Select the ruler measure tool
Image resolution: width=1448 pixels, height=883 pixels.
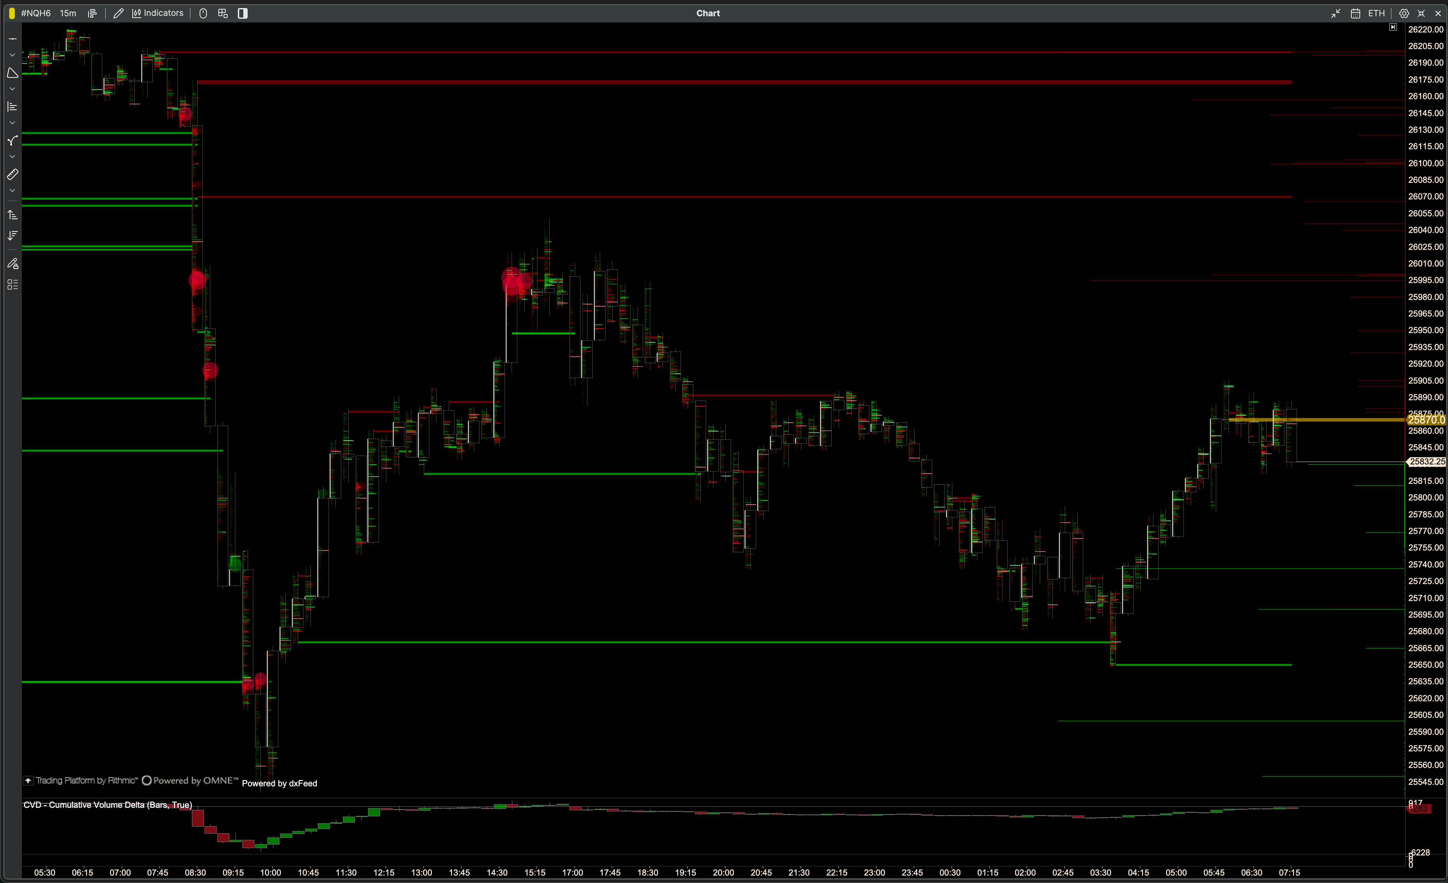click(x=12, y=175)
